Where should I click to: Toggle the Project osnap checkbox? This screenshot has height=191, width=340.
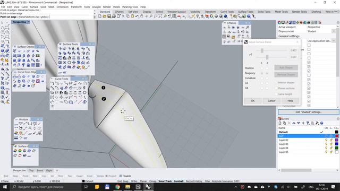tap(106, 176)
